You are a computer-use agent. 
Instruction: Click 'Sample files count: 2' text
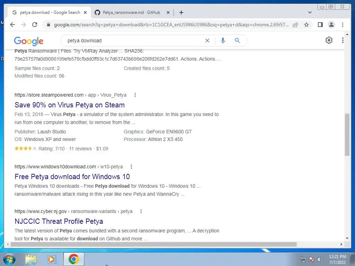pyautogui.click(x=37, y=68)
